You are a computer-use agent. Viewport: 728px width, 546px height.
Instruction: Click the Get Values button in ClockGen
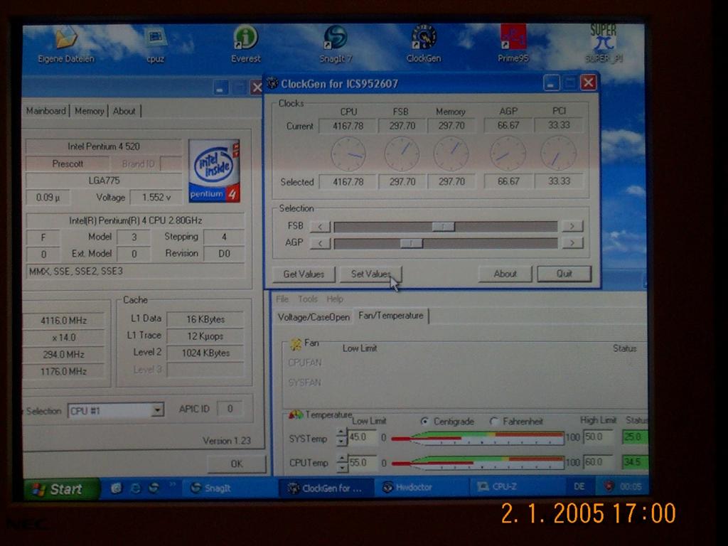[x=303, y=274]
